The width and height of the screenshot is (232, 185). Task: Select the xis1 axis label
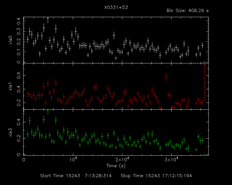click(10, 87)
